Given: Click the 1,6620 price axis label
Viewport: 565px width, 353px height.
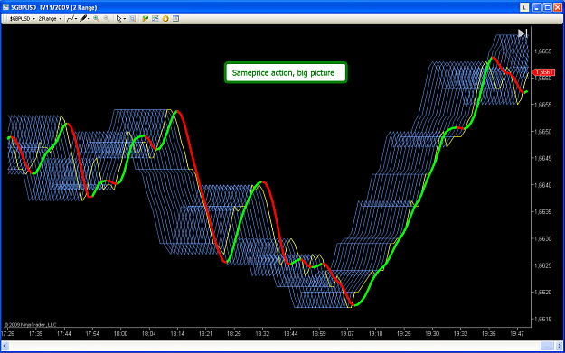Looking at the screenshot, I should (542, 292).
